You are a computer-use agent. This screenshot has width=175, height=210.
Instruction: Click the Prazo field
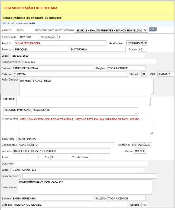click(142, 49)
